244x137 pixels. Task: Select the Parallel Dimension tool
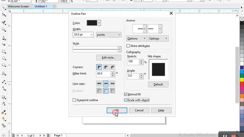pyautogui.click(x=3, y=82)
